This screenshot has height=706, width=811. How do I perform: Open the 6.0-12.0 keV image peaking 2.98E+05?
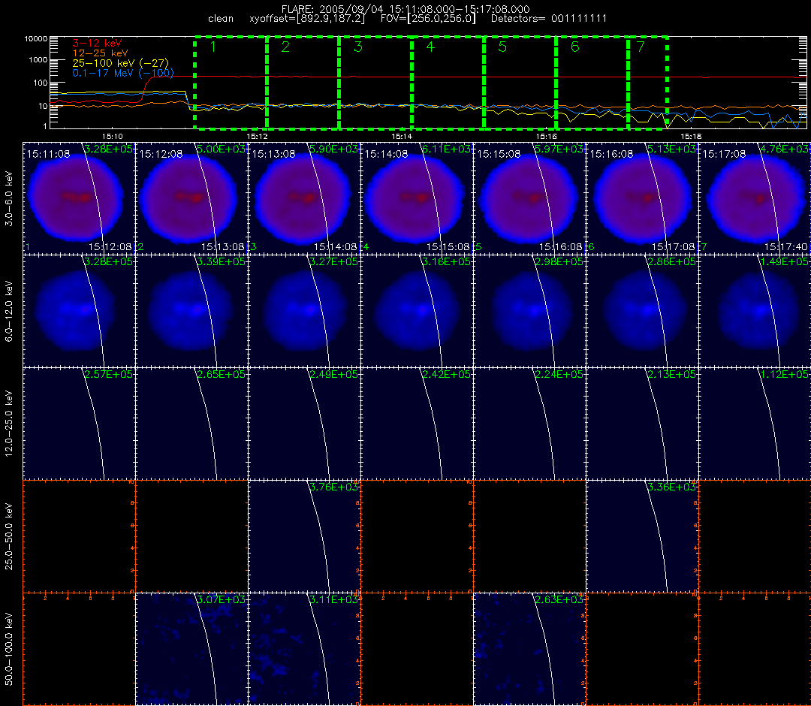pos(530,312)
